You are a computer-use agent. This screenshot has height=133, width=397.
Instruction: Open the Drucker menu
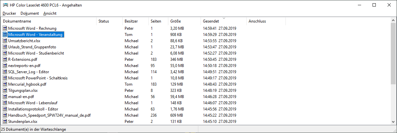pyautogui.click(x=9, y=13)
